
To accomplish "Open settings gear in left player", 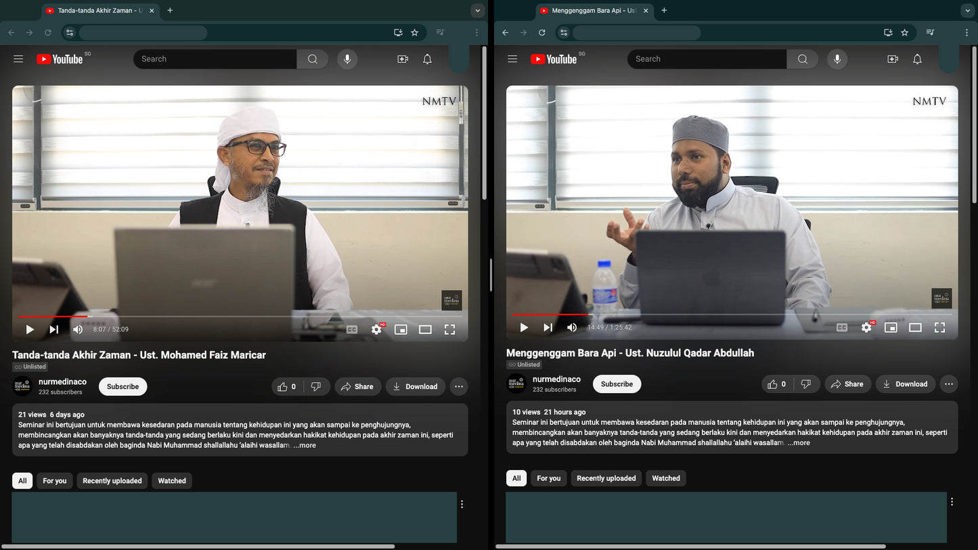I will pyautogui.click(x=376, y=329).
